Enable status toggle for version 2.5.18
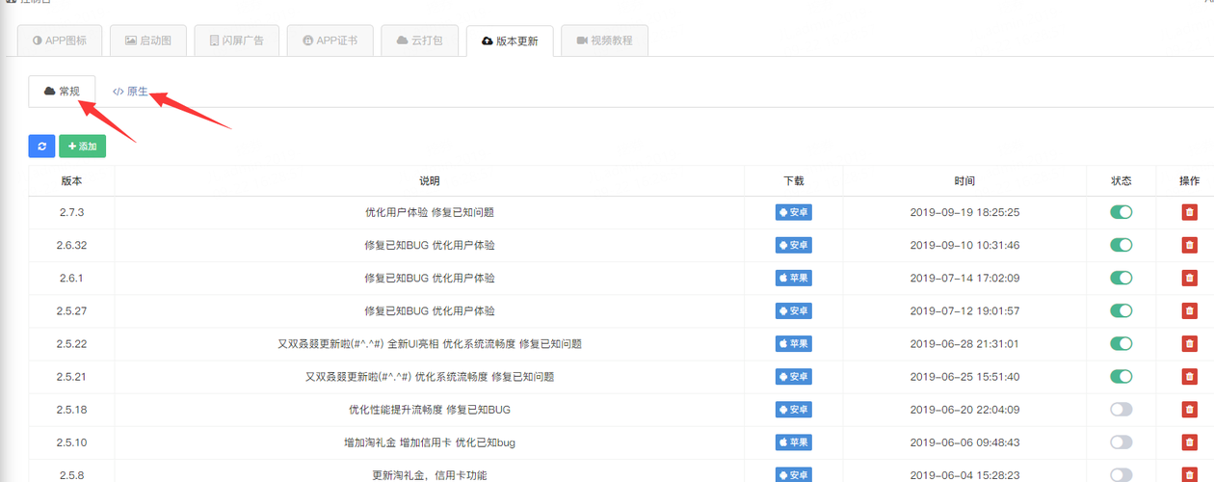The image size is (1214, 482). pos(1121,410)
